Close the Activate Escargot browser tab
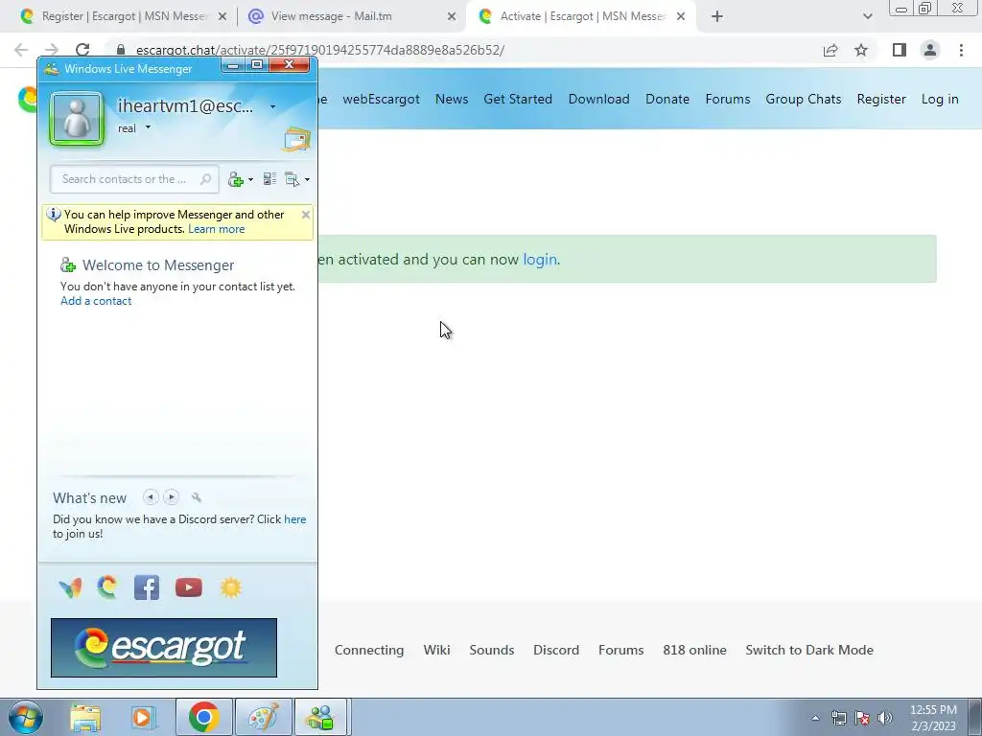The image size is (982, 736). [x=681, y=17]
